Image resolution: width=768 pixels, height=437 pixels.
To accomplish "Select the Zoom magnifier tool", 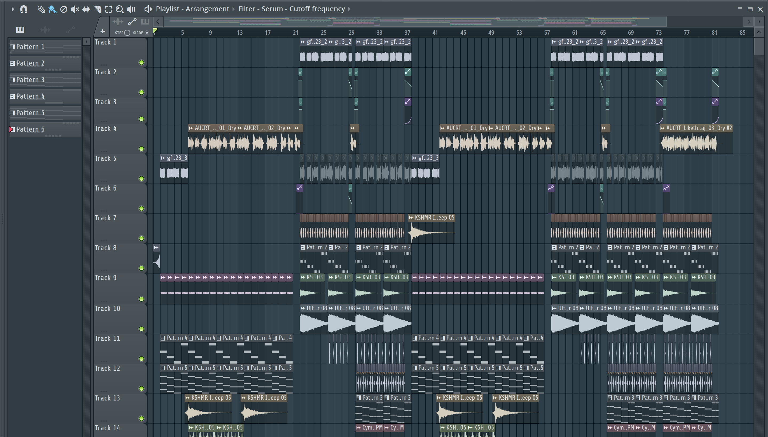I will pos(119,9).
